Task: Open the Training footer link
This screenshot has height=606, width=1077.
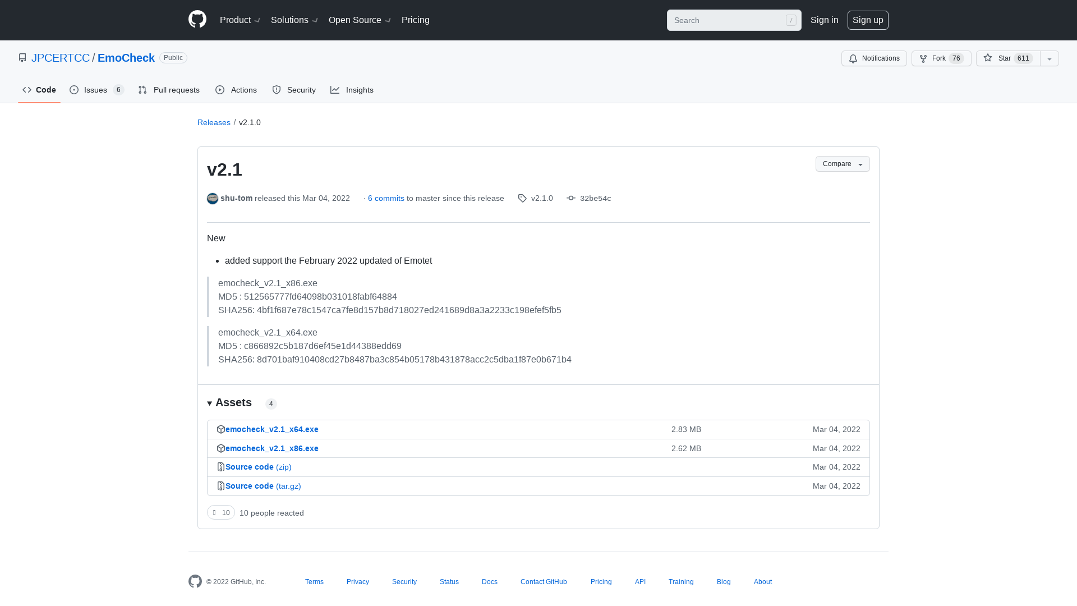Action: 681,582
